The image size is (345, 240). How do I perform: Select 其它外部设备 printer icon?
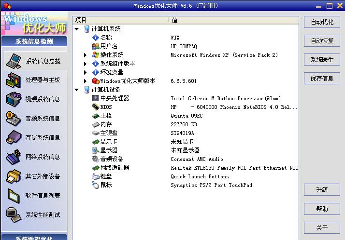pos(14,176)
